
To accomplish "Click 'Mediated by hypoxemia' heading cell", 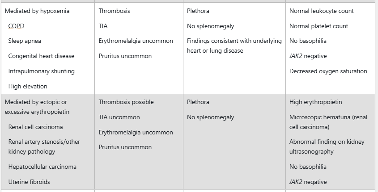I will 37,11.
